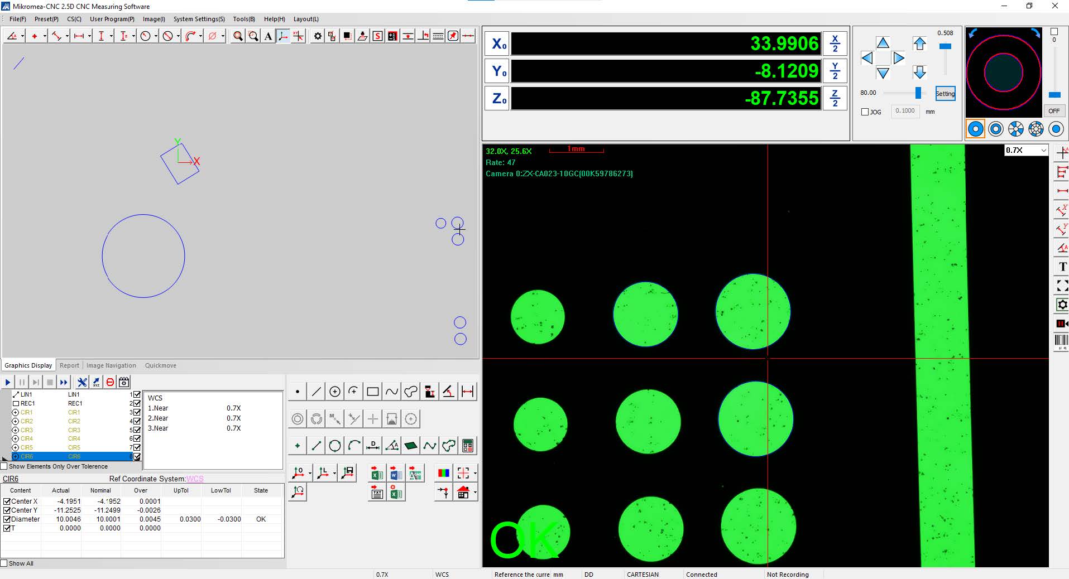Click the light Setting button

tap(945, 94)
